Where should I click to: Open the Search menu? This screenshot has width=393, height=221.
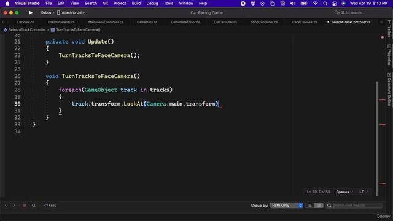[90, 3]
